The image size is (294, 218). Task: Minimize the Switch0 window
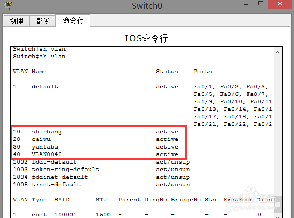[246, 4]
